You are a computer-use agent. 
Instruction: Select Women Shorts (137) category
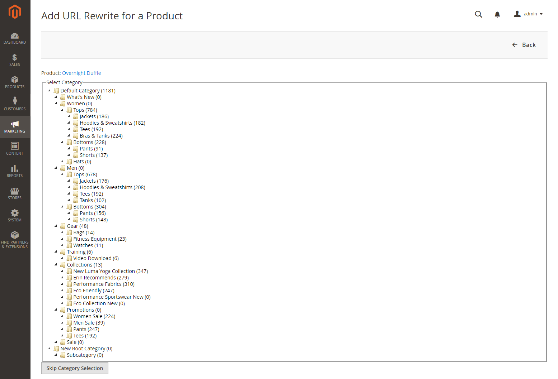coord(94,155)
